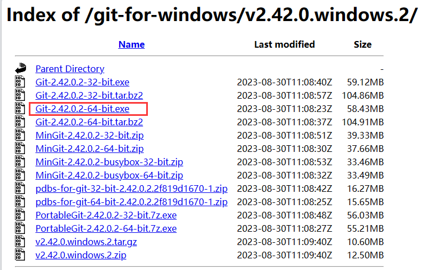Click the file icon beside MinGit-2.42.0.2-busybox-64-bit.zip

click(20, 175)
